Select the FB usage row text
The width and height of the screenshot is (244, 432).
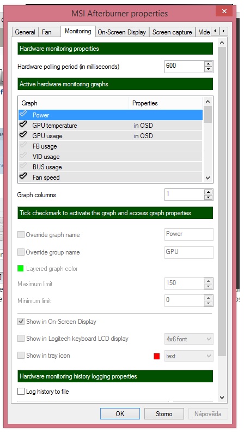[x=45, y=146]
